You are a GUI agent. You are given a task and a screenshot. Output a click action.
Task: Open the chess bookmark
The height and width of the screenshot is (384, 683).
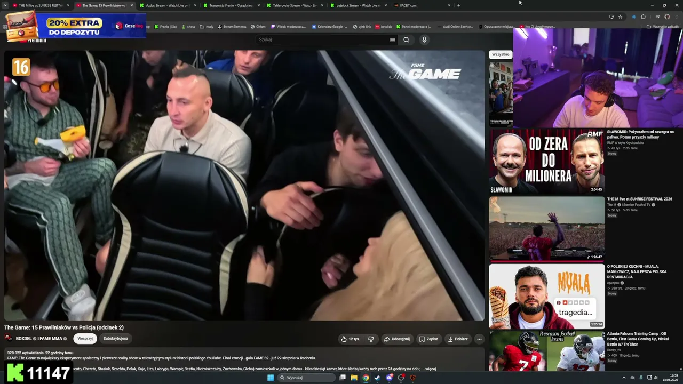tap(188, 27)
